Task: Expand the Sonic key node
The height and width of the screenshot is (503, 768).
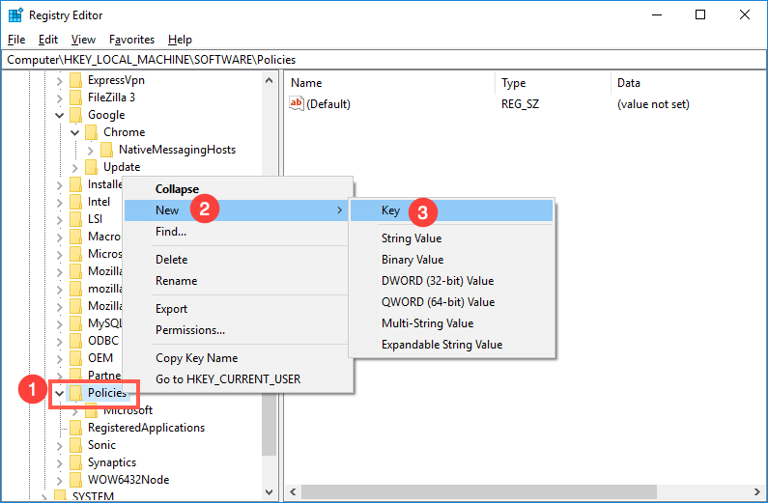Action: [60, 445]
